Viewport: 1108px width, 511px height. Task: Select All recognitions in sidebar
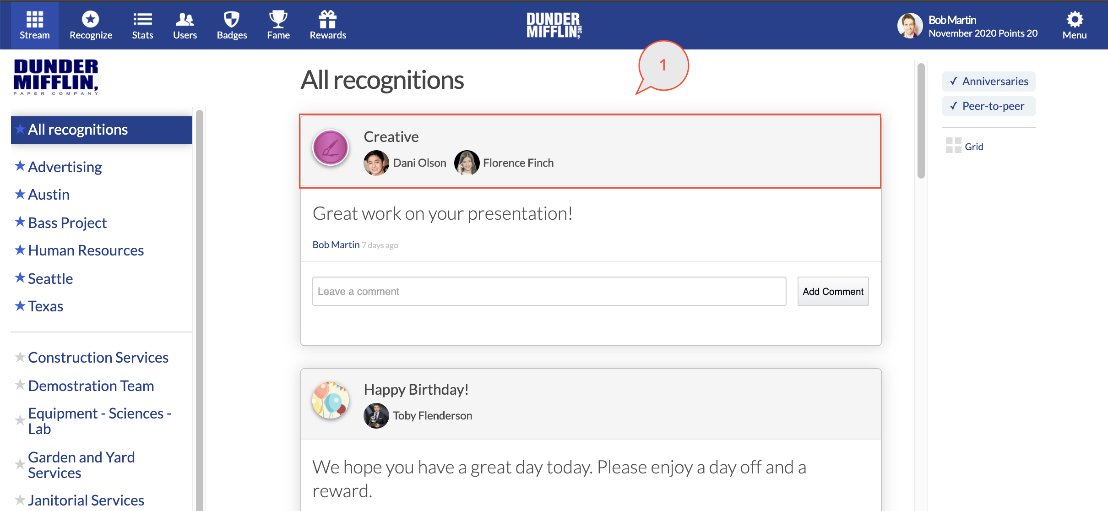click(102, 130)
